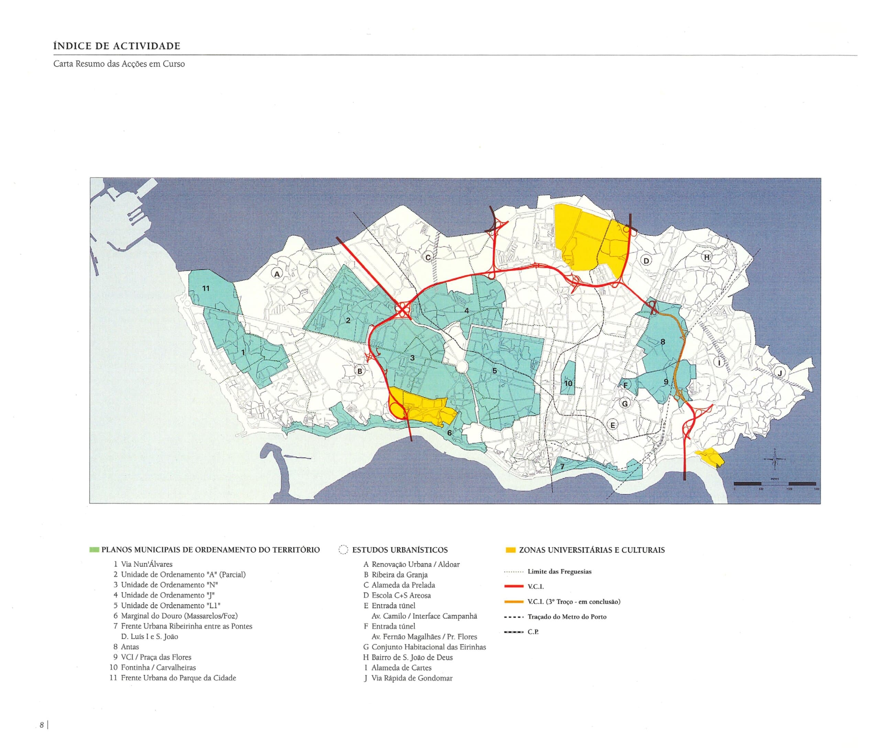Click zone number 8 Antas area

[x=662, y=341]
